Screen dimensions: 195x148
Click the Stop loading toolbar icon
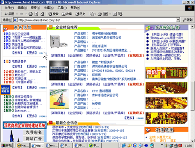(x=30, y=14)
